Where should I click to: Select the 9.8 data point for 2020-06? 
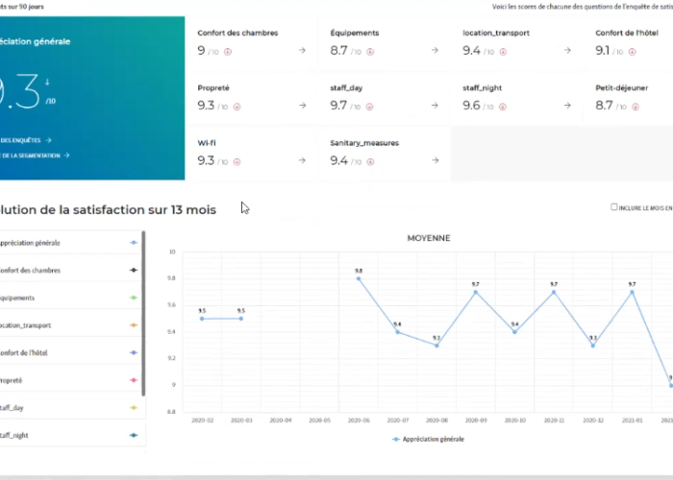pyautogui.click(x=359, y=278)
